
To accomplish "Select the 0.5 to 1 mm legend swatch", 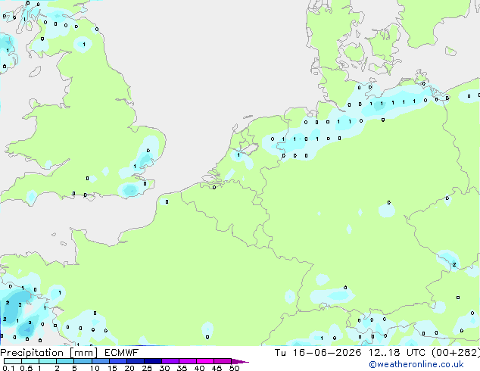I will [30, 361].
